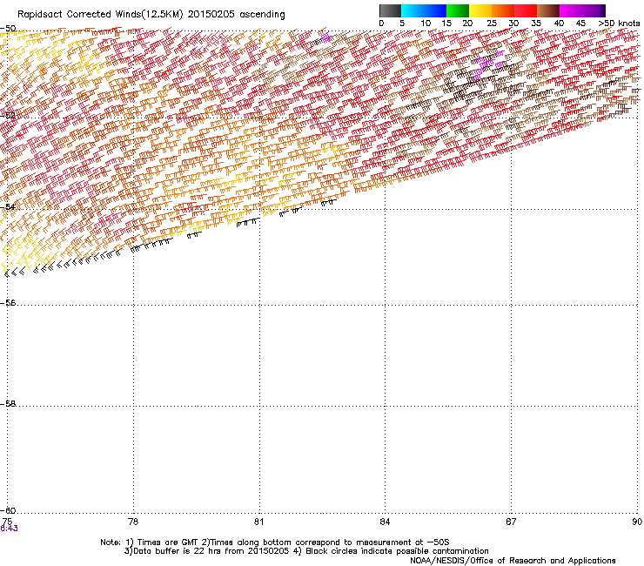Click the red 30-35 knots legend swatch
Screen dimensions: 644x566
[526, 10]
